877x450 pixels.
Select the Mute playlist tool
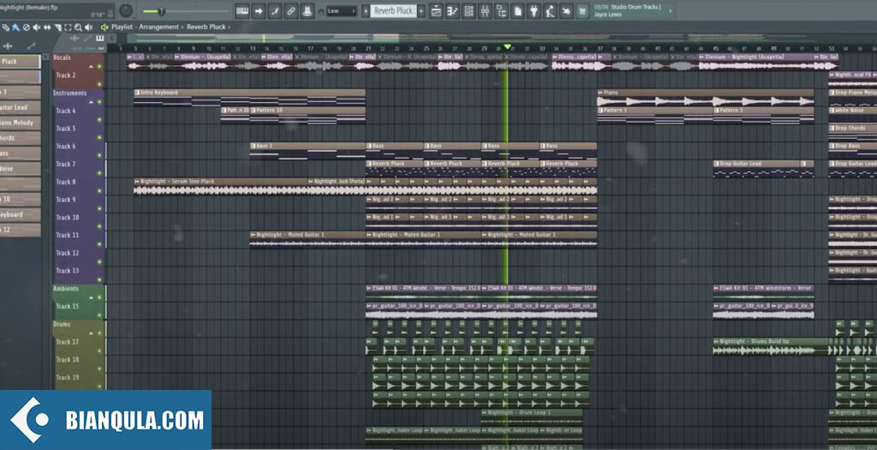[x=36, y=27]
